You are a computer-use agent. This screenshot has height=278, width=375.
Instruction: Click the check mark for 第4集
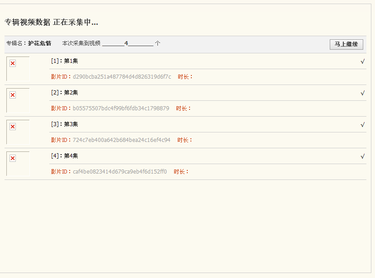click(x=363, y=156)
